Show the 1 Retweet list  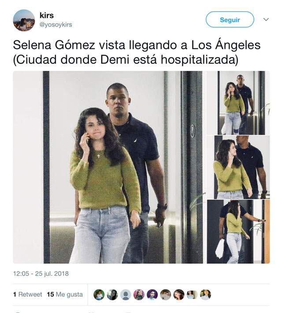28,295
